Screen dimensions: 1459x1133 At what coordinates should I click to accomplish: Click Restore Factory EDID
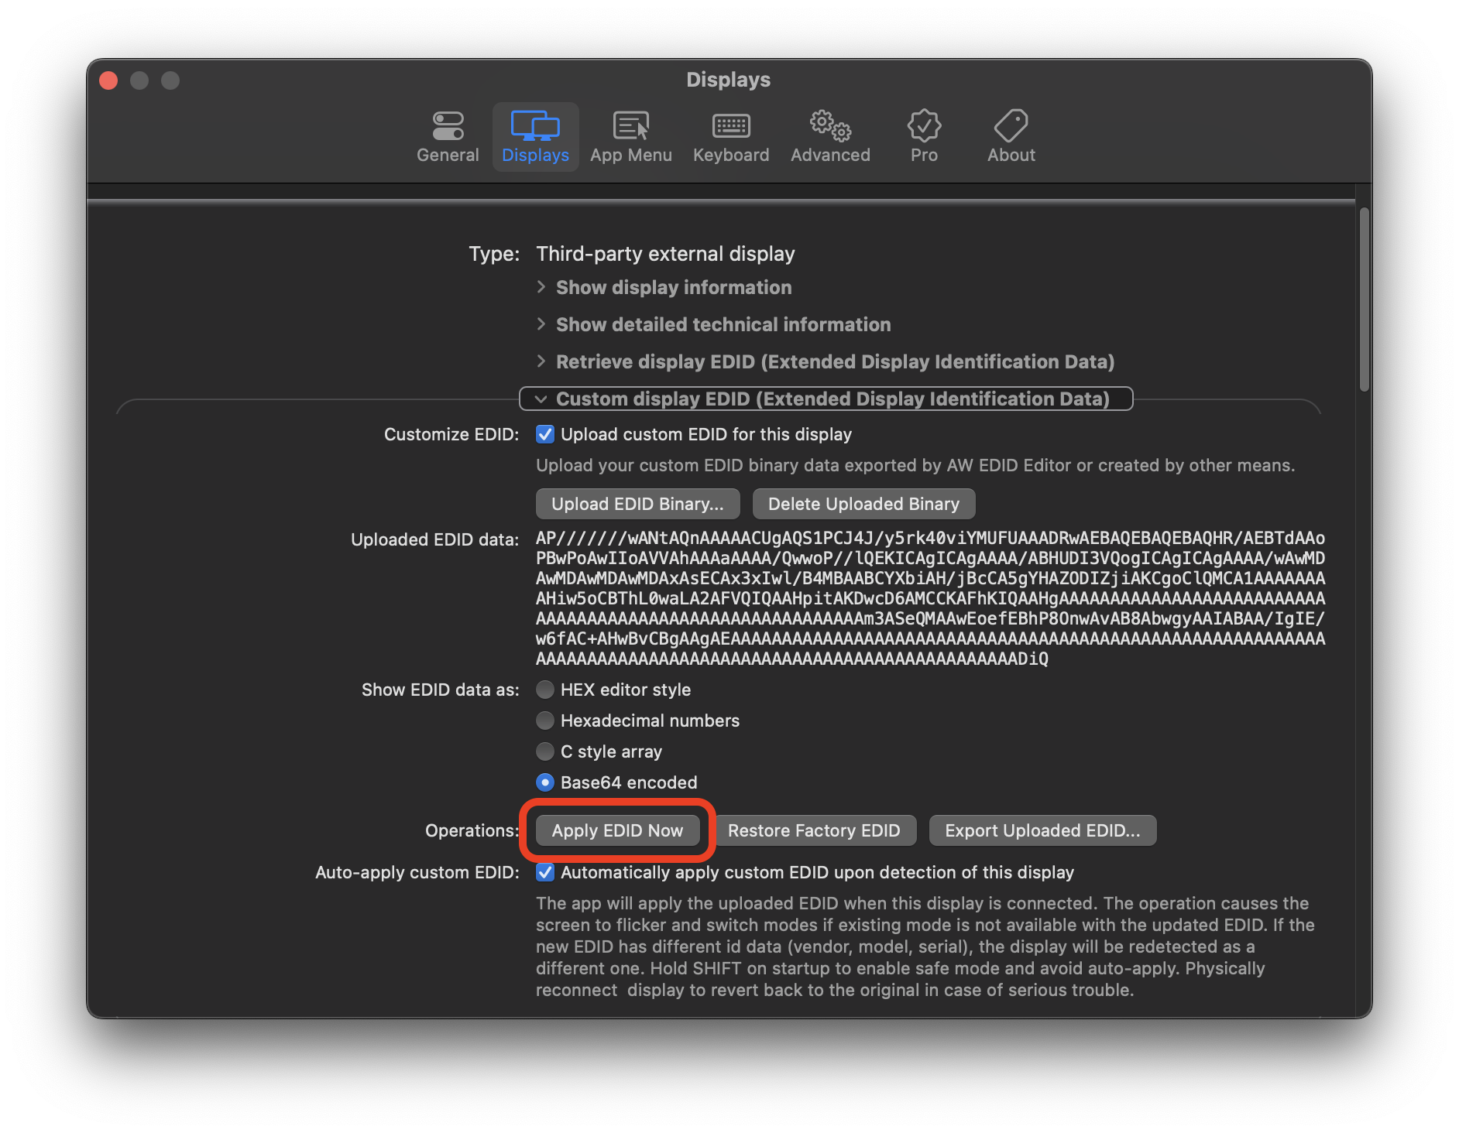click(815, 830)
